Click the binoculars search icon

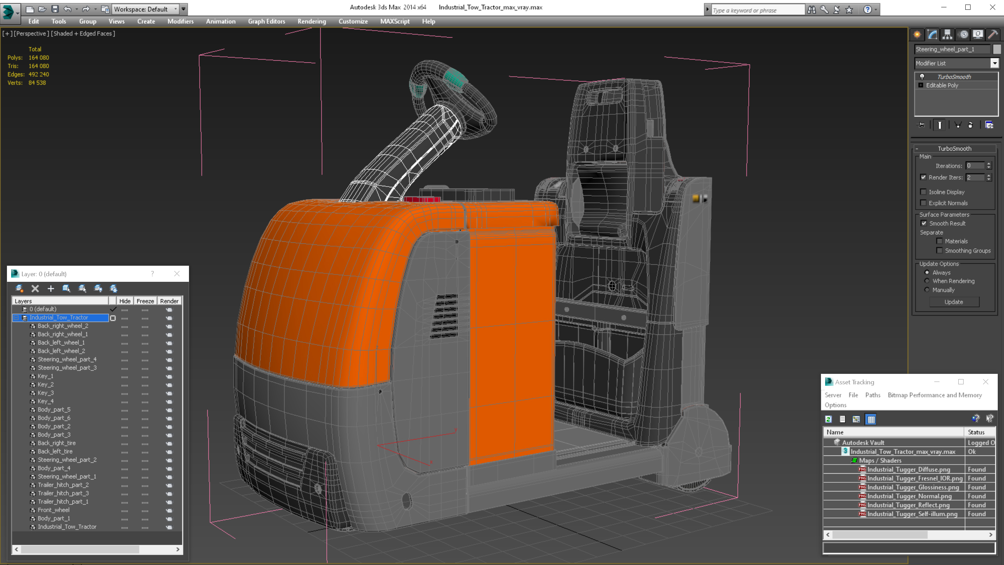click(812, 10)
